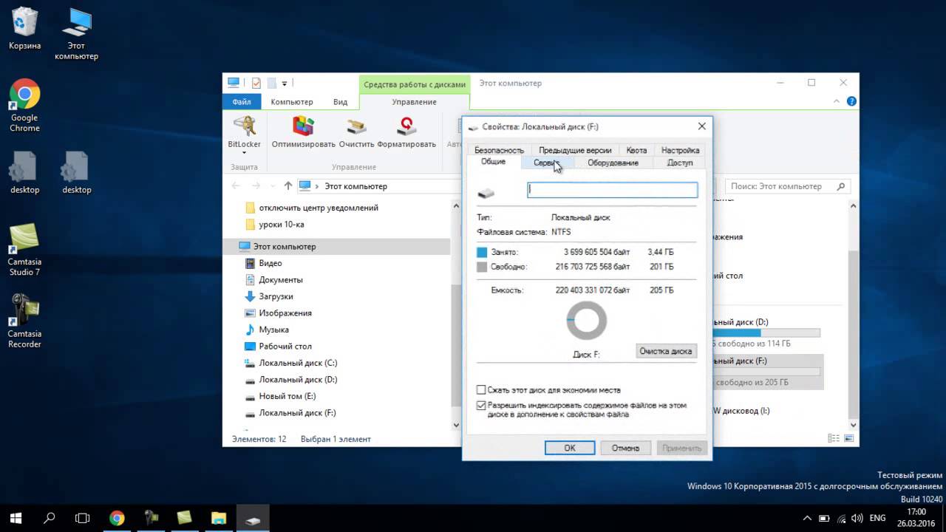946x532 pixels.
Task: Select Локальный диск (C:) in navigation pane
Action: 297,363
